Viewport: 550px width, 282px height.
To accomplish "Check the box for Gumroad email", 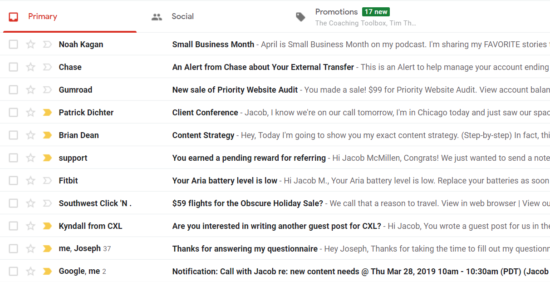I will [x=14, y=90].
